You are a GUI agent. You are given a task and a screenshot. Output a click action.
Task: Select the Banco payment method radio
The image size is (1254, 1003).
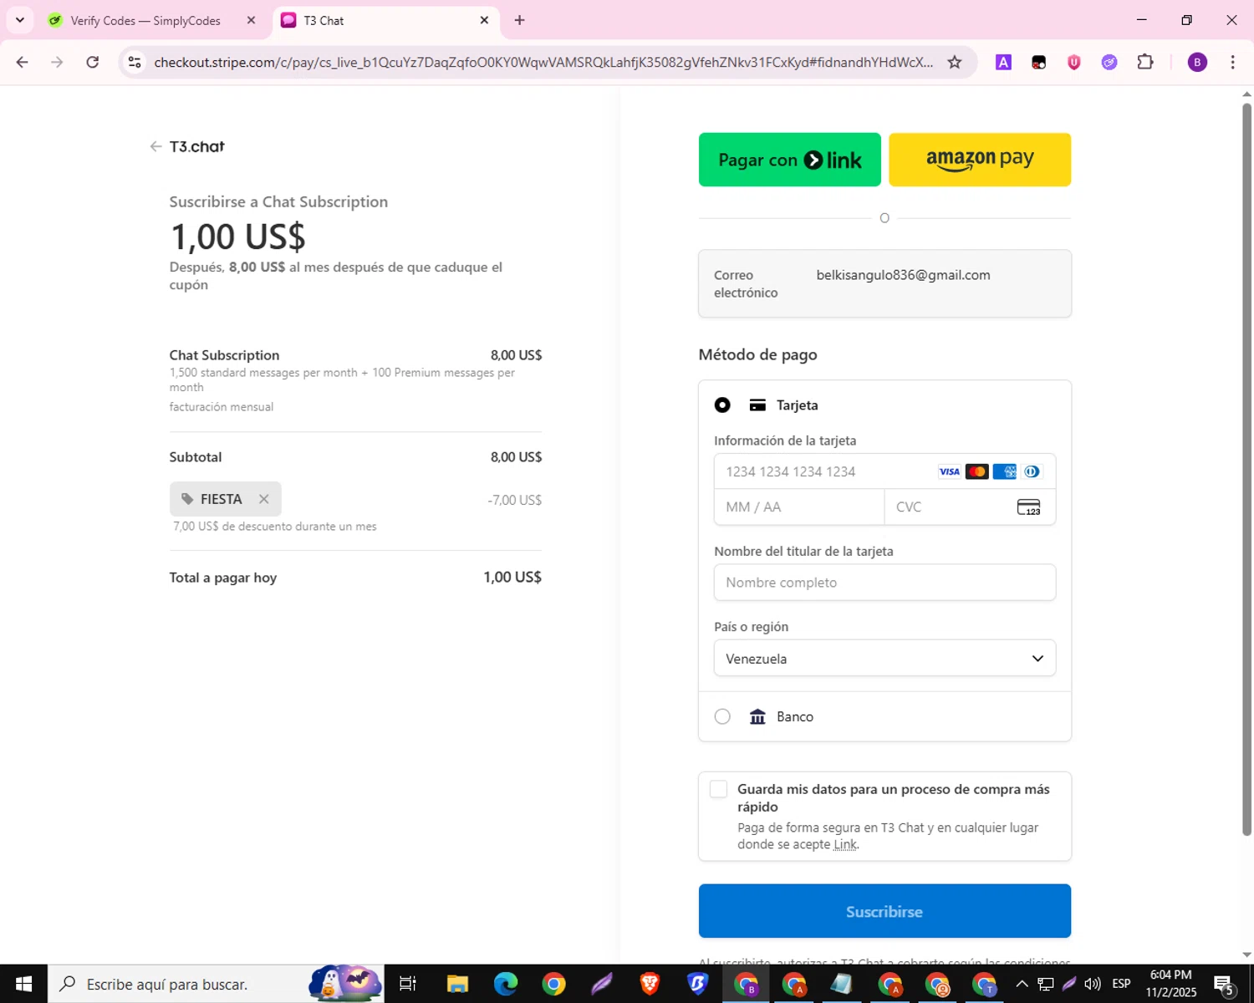tap(722, 716)
